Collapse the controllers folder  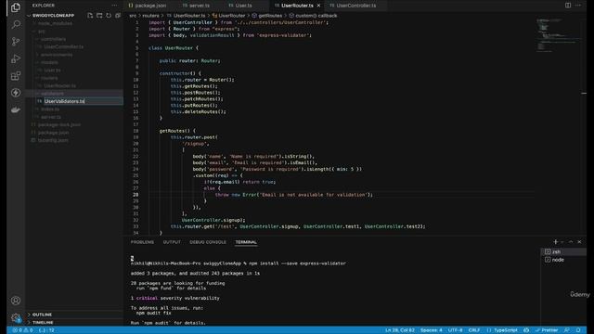54,39
